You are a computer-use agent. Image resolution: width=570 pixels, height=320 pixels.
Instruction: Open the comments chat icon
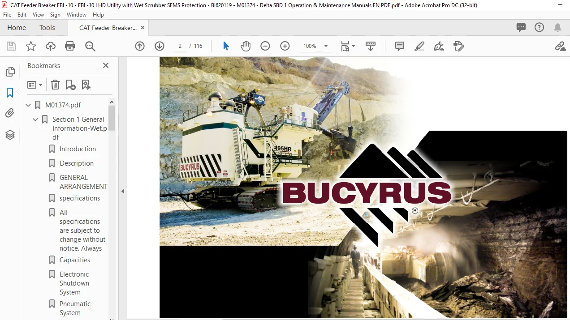click(x=521, y=27)
